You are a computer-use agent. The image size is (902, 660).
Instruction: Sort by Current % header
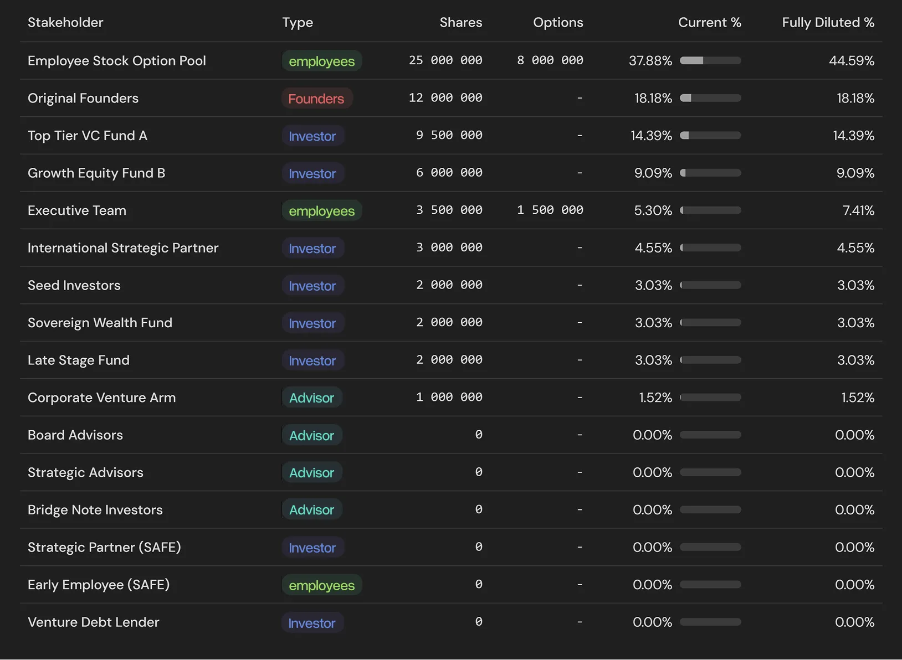709,23
